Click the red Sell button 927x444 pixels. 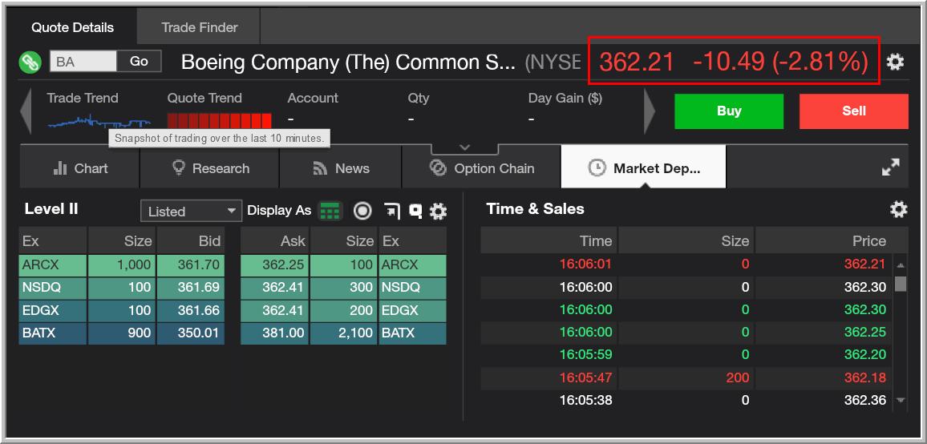[x=854, y=111]
